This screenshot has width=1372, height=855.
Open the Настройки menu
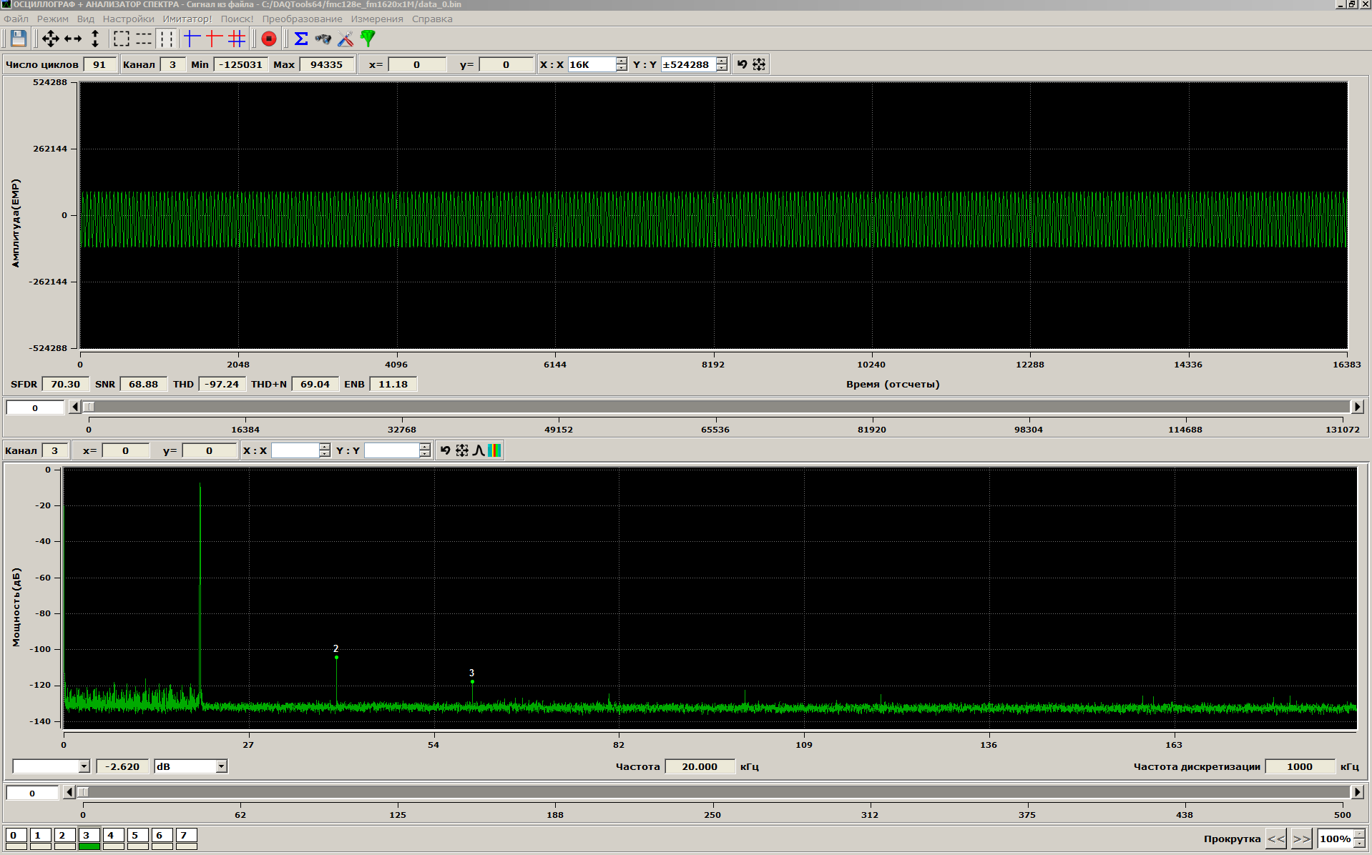tap(129, 19)
